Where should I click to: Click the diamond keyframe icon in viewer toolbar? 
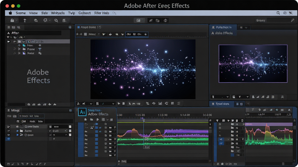(146, 34)
